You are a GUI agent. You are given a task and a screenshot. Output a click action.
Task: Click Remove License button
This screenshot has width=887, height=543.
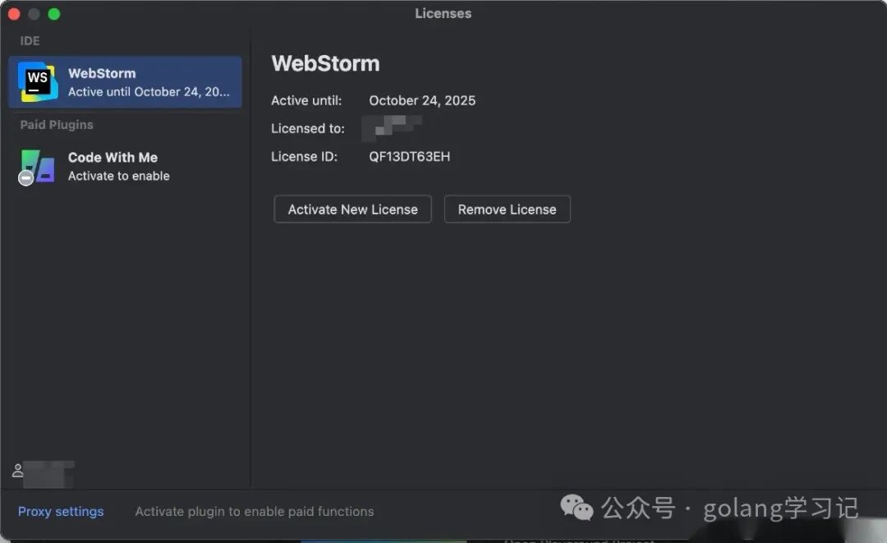click(507, 209)
